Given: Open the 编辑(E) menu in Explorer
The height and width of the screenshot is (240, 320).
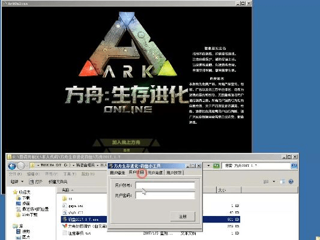Looking at the screenshot, I should coord(34,174).
